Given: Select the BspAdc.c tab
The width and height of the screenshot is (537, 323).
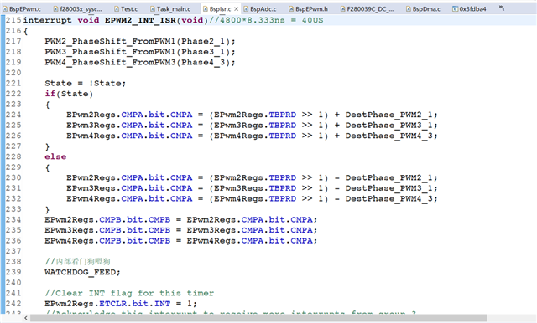Looking at the screenshot, I should pyautogui.click(x=260, y=9).
